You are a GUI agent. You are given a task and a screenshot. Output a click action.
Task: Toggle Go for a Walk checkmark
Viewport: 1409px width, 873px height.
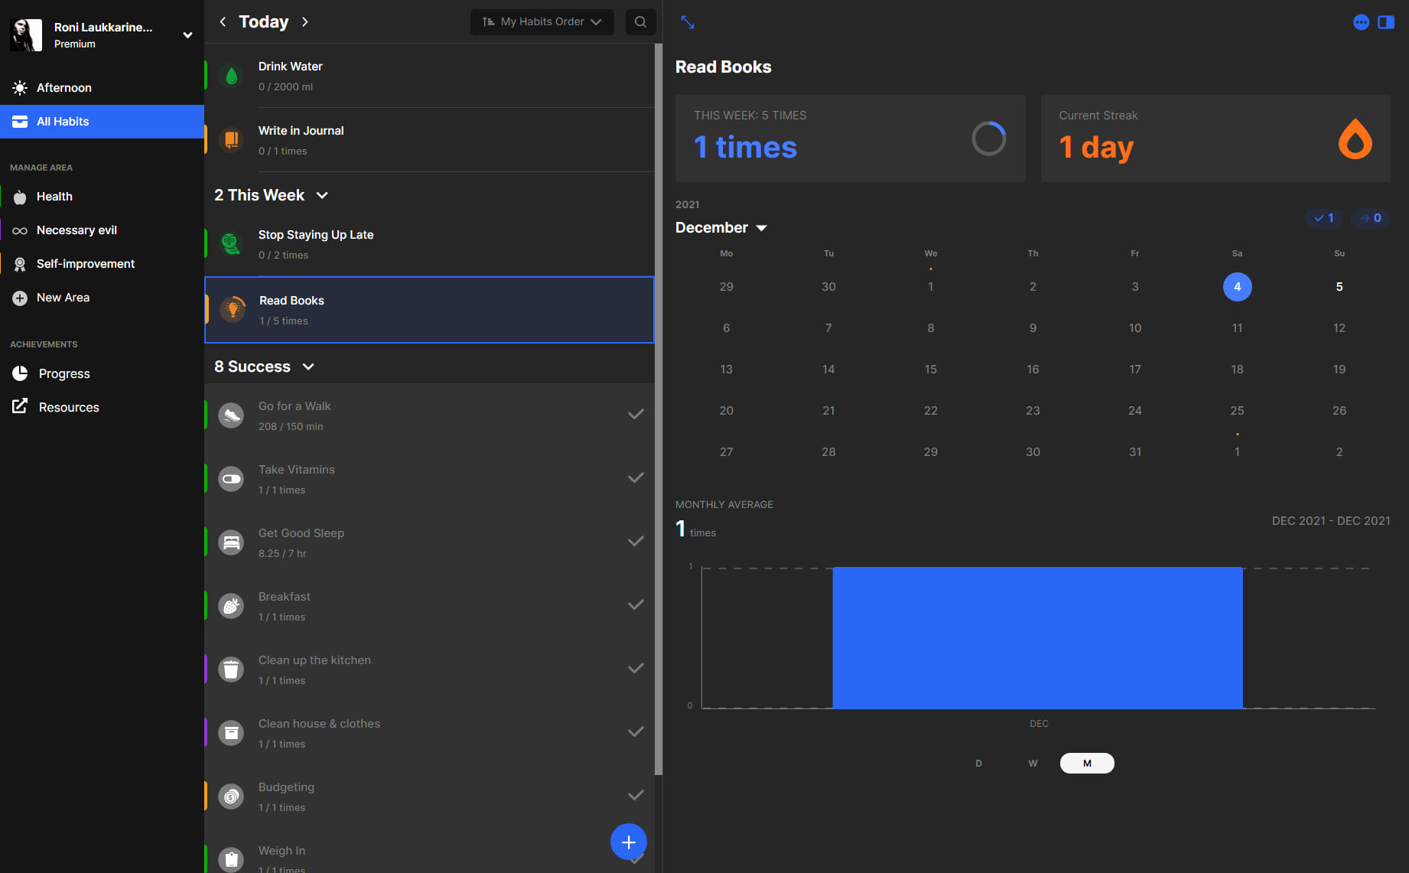(636, 415)
